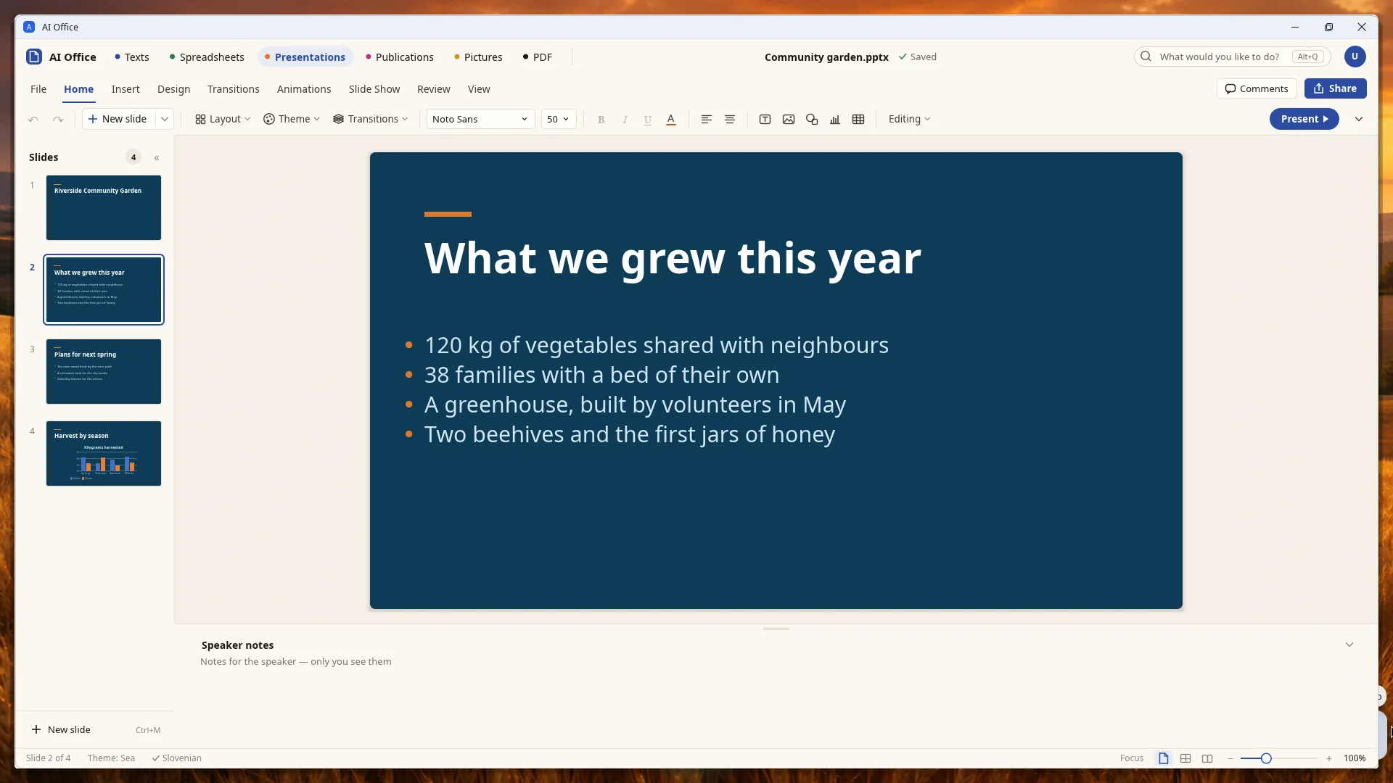The height and width of the screenshot is (783, 1393).
Task: Insert a text box
Action: tap(765, 120)
